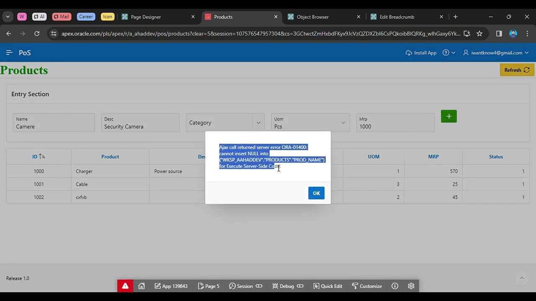The image size is (536, 301).
Task: Open the help question mark menu
Action: click(x=449, y=53)
